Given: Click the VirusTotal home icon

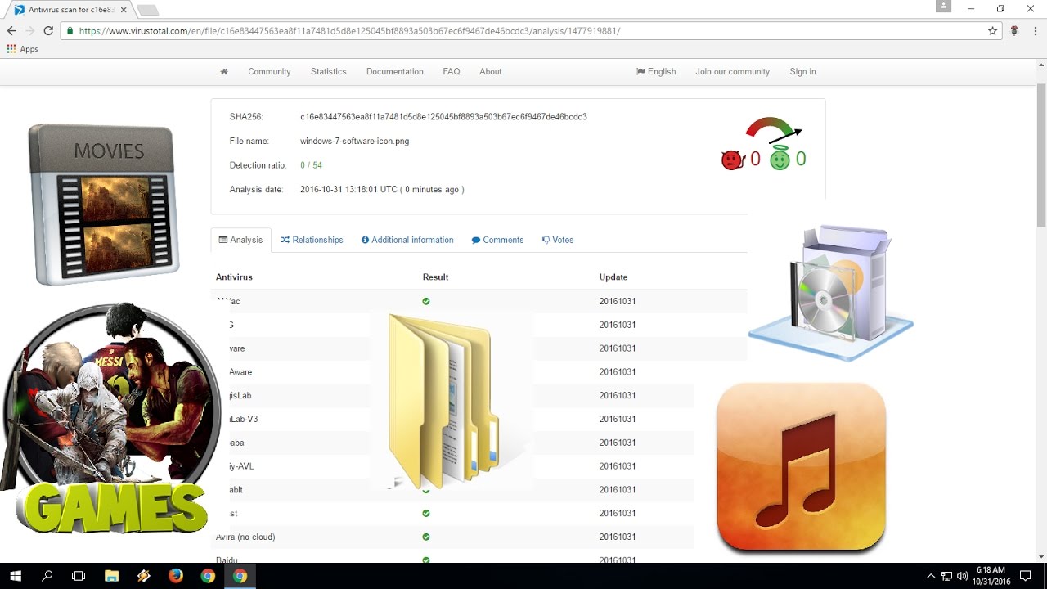Looking at the screenshot, I should click(224, 72).
